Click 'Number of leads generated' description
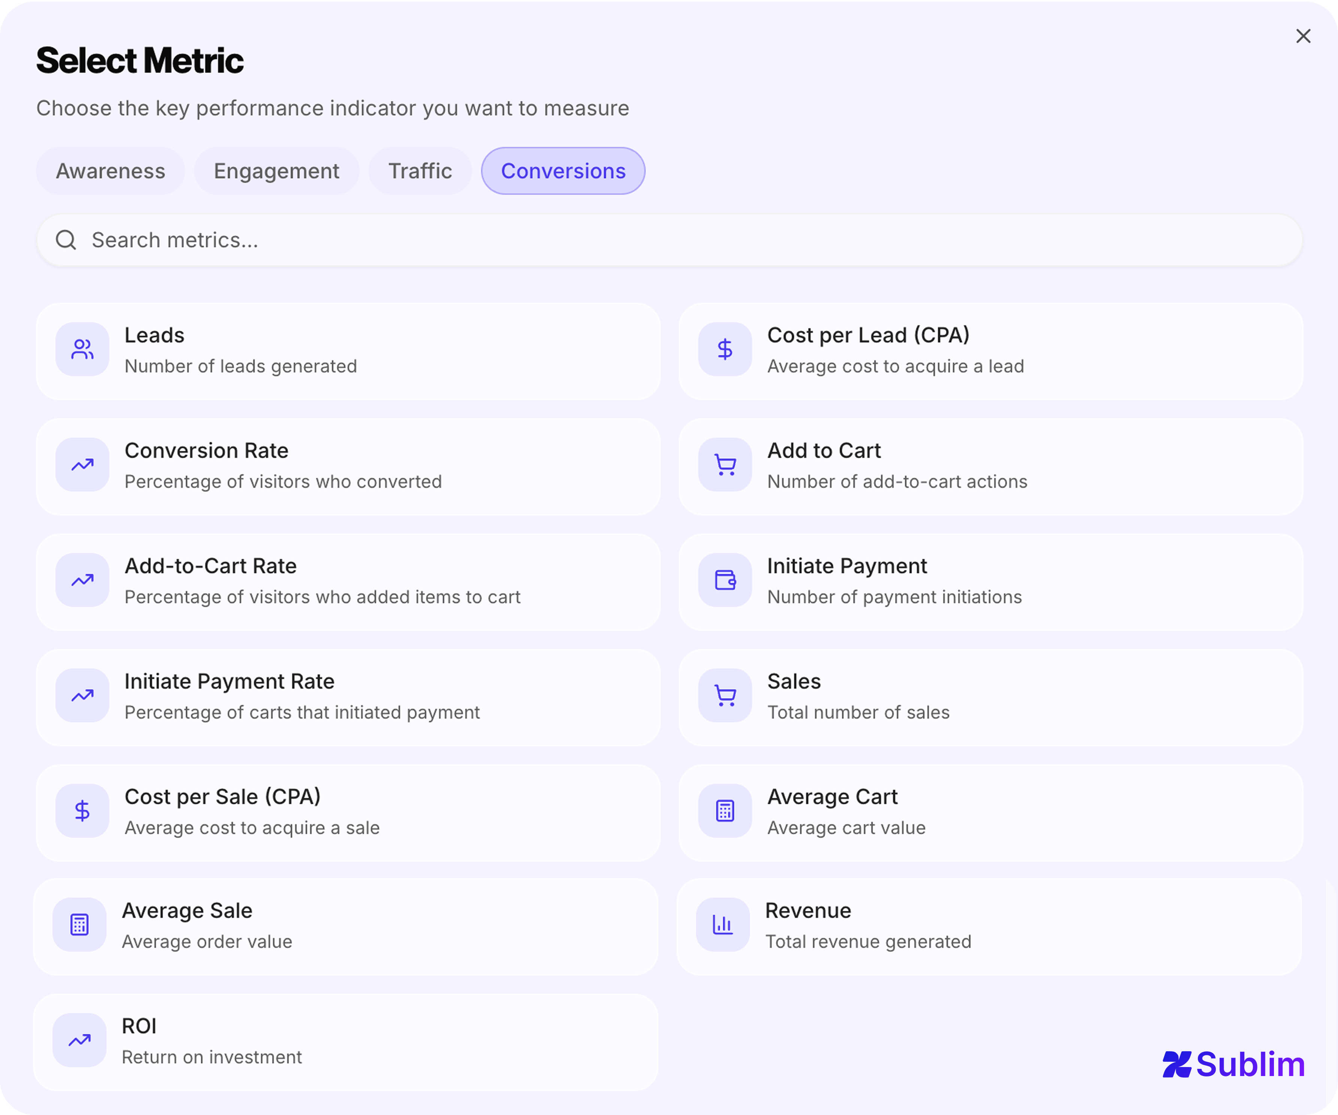Screen dimensions: 1338x1115 (x=241, y=366)
